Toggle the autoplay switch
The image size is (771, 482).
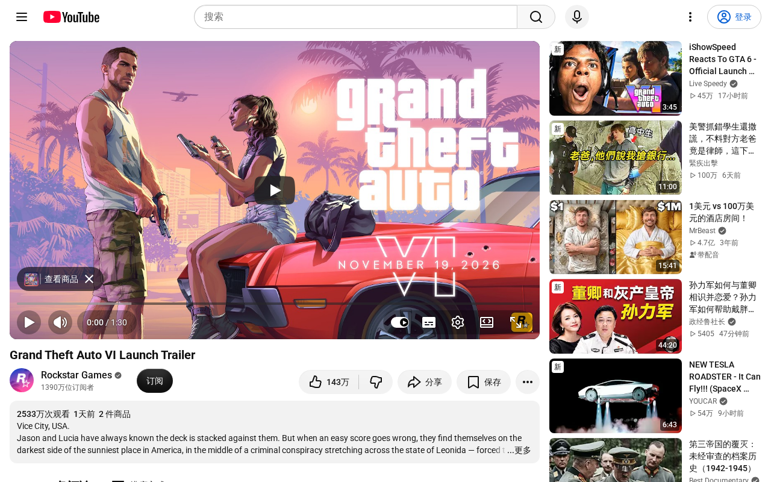point(400,322)
